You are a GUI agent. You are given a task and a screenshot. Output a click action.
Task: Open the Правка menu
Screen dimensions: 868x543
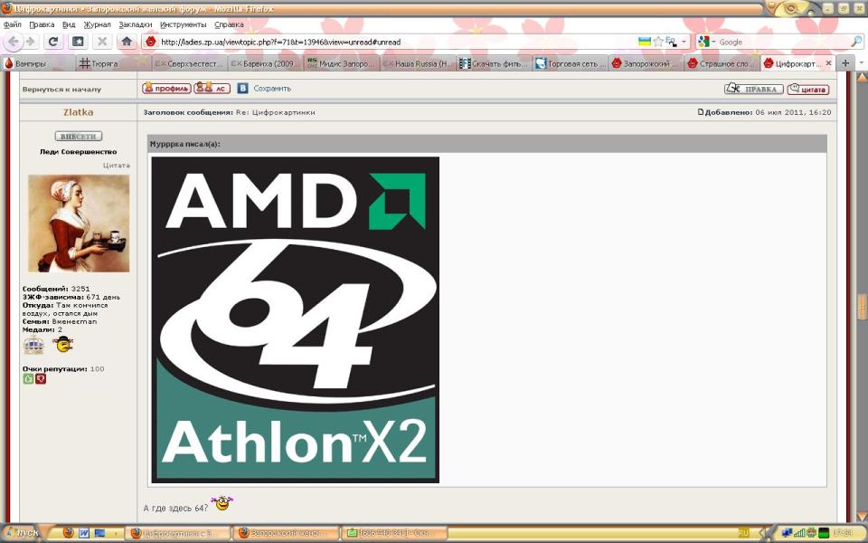[x=42, y=24]
